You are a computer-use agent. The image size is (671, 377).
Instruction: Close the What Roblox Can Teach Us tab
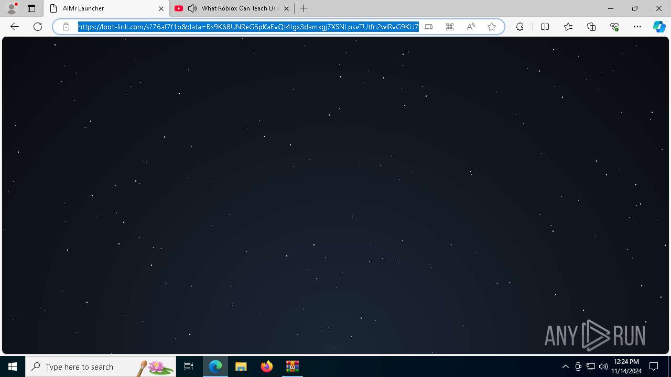coord(286,8)
